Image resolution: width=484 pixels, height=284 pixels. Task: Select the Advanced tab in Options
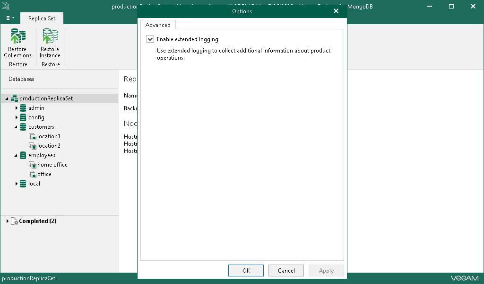click(158, 25)
